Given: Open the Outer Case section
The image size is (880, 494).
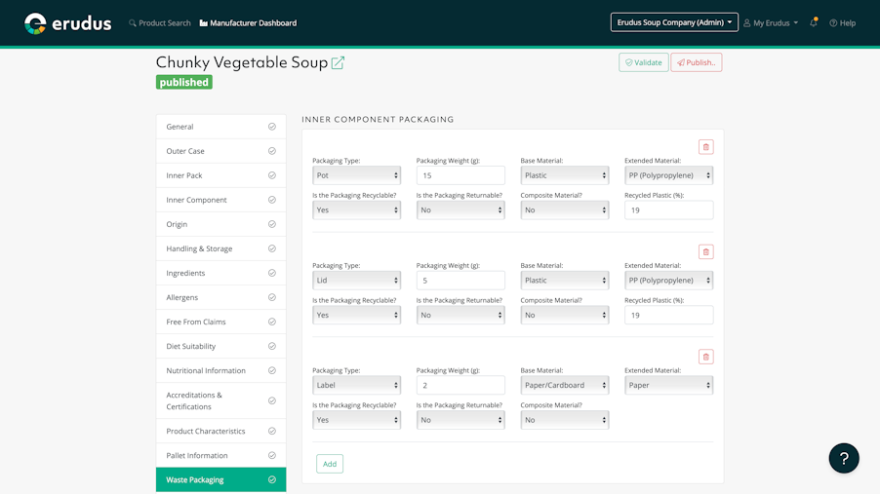Looking at the screenshot, I should [x=221, y=151].
